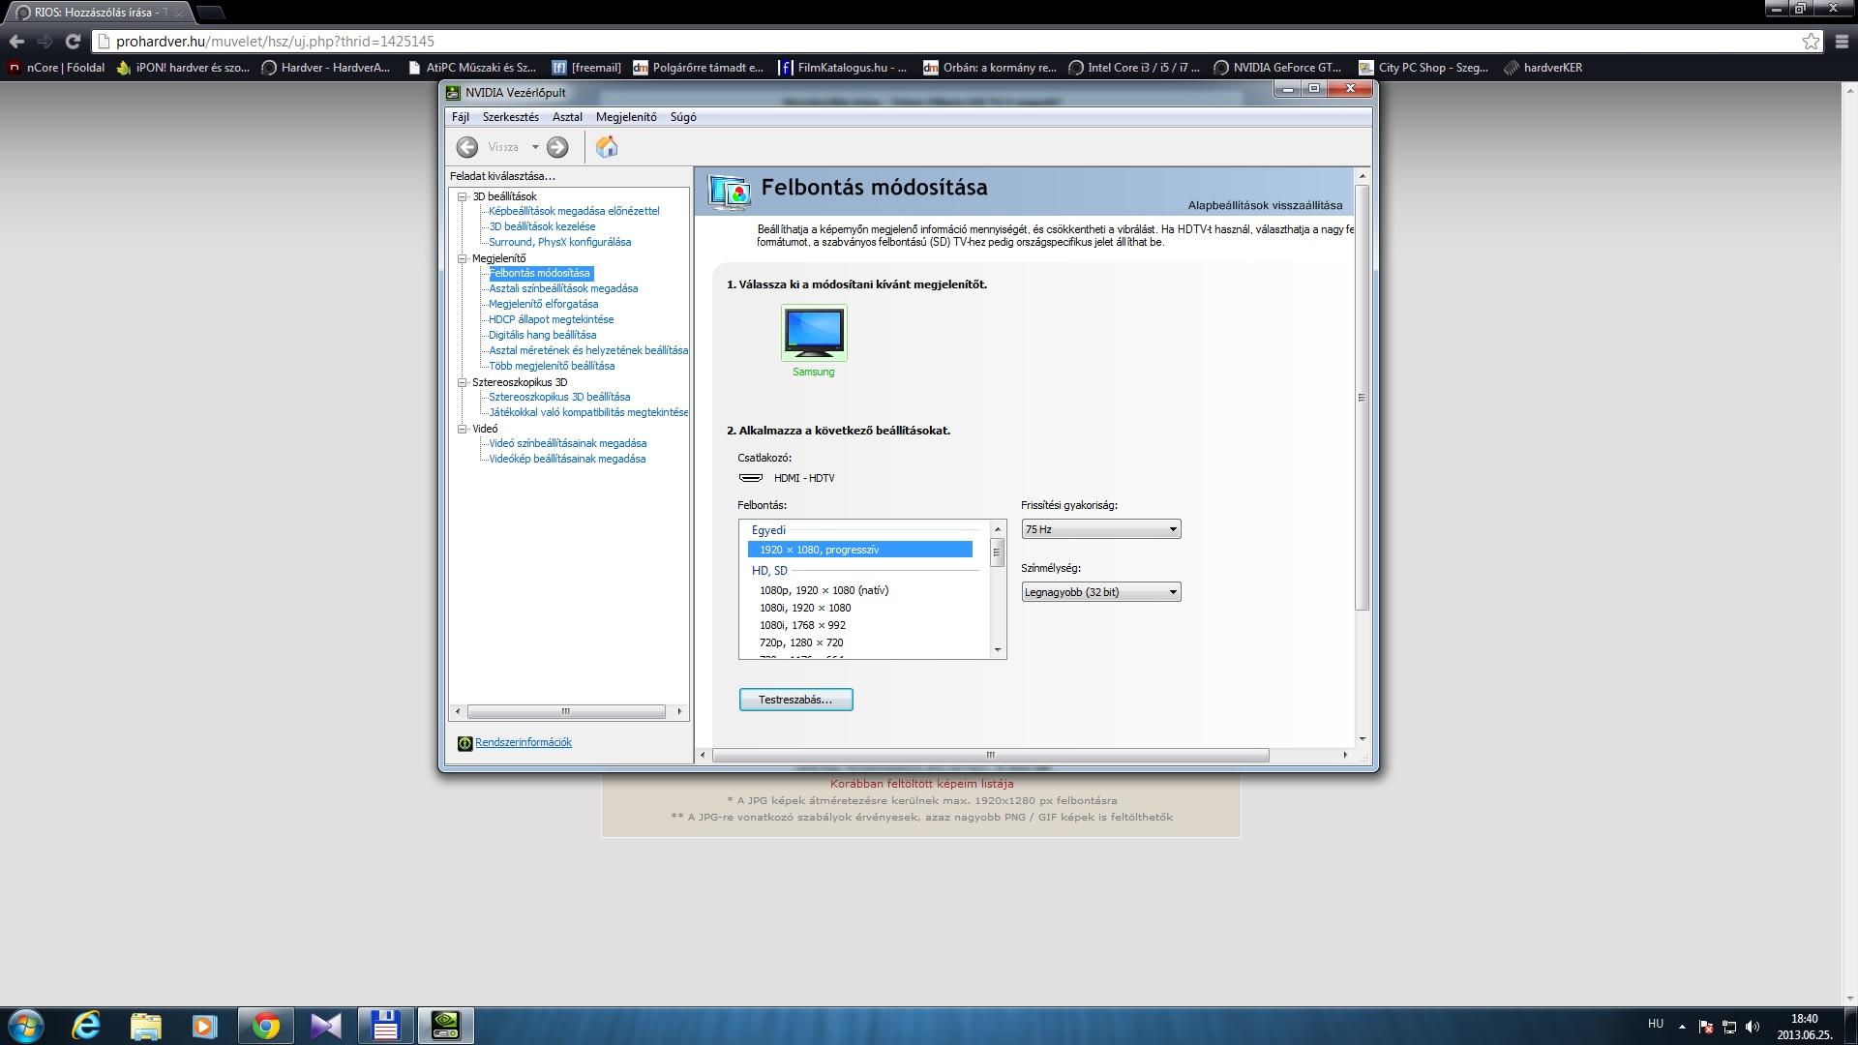Open the Színmélység color depth dropdown

pyautogui.click(x=1100, y=592)
